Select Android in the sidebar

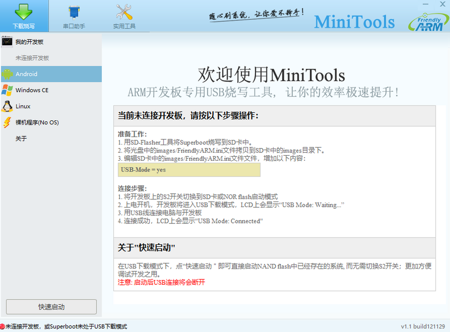51,74
